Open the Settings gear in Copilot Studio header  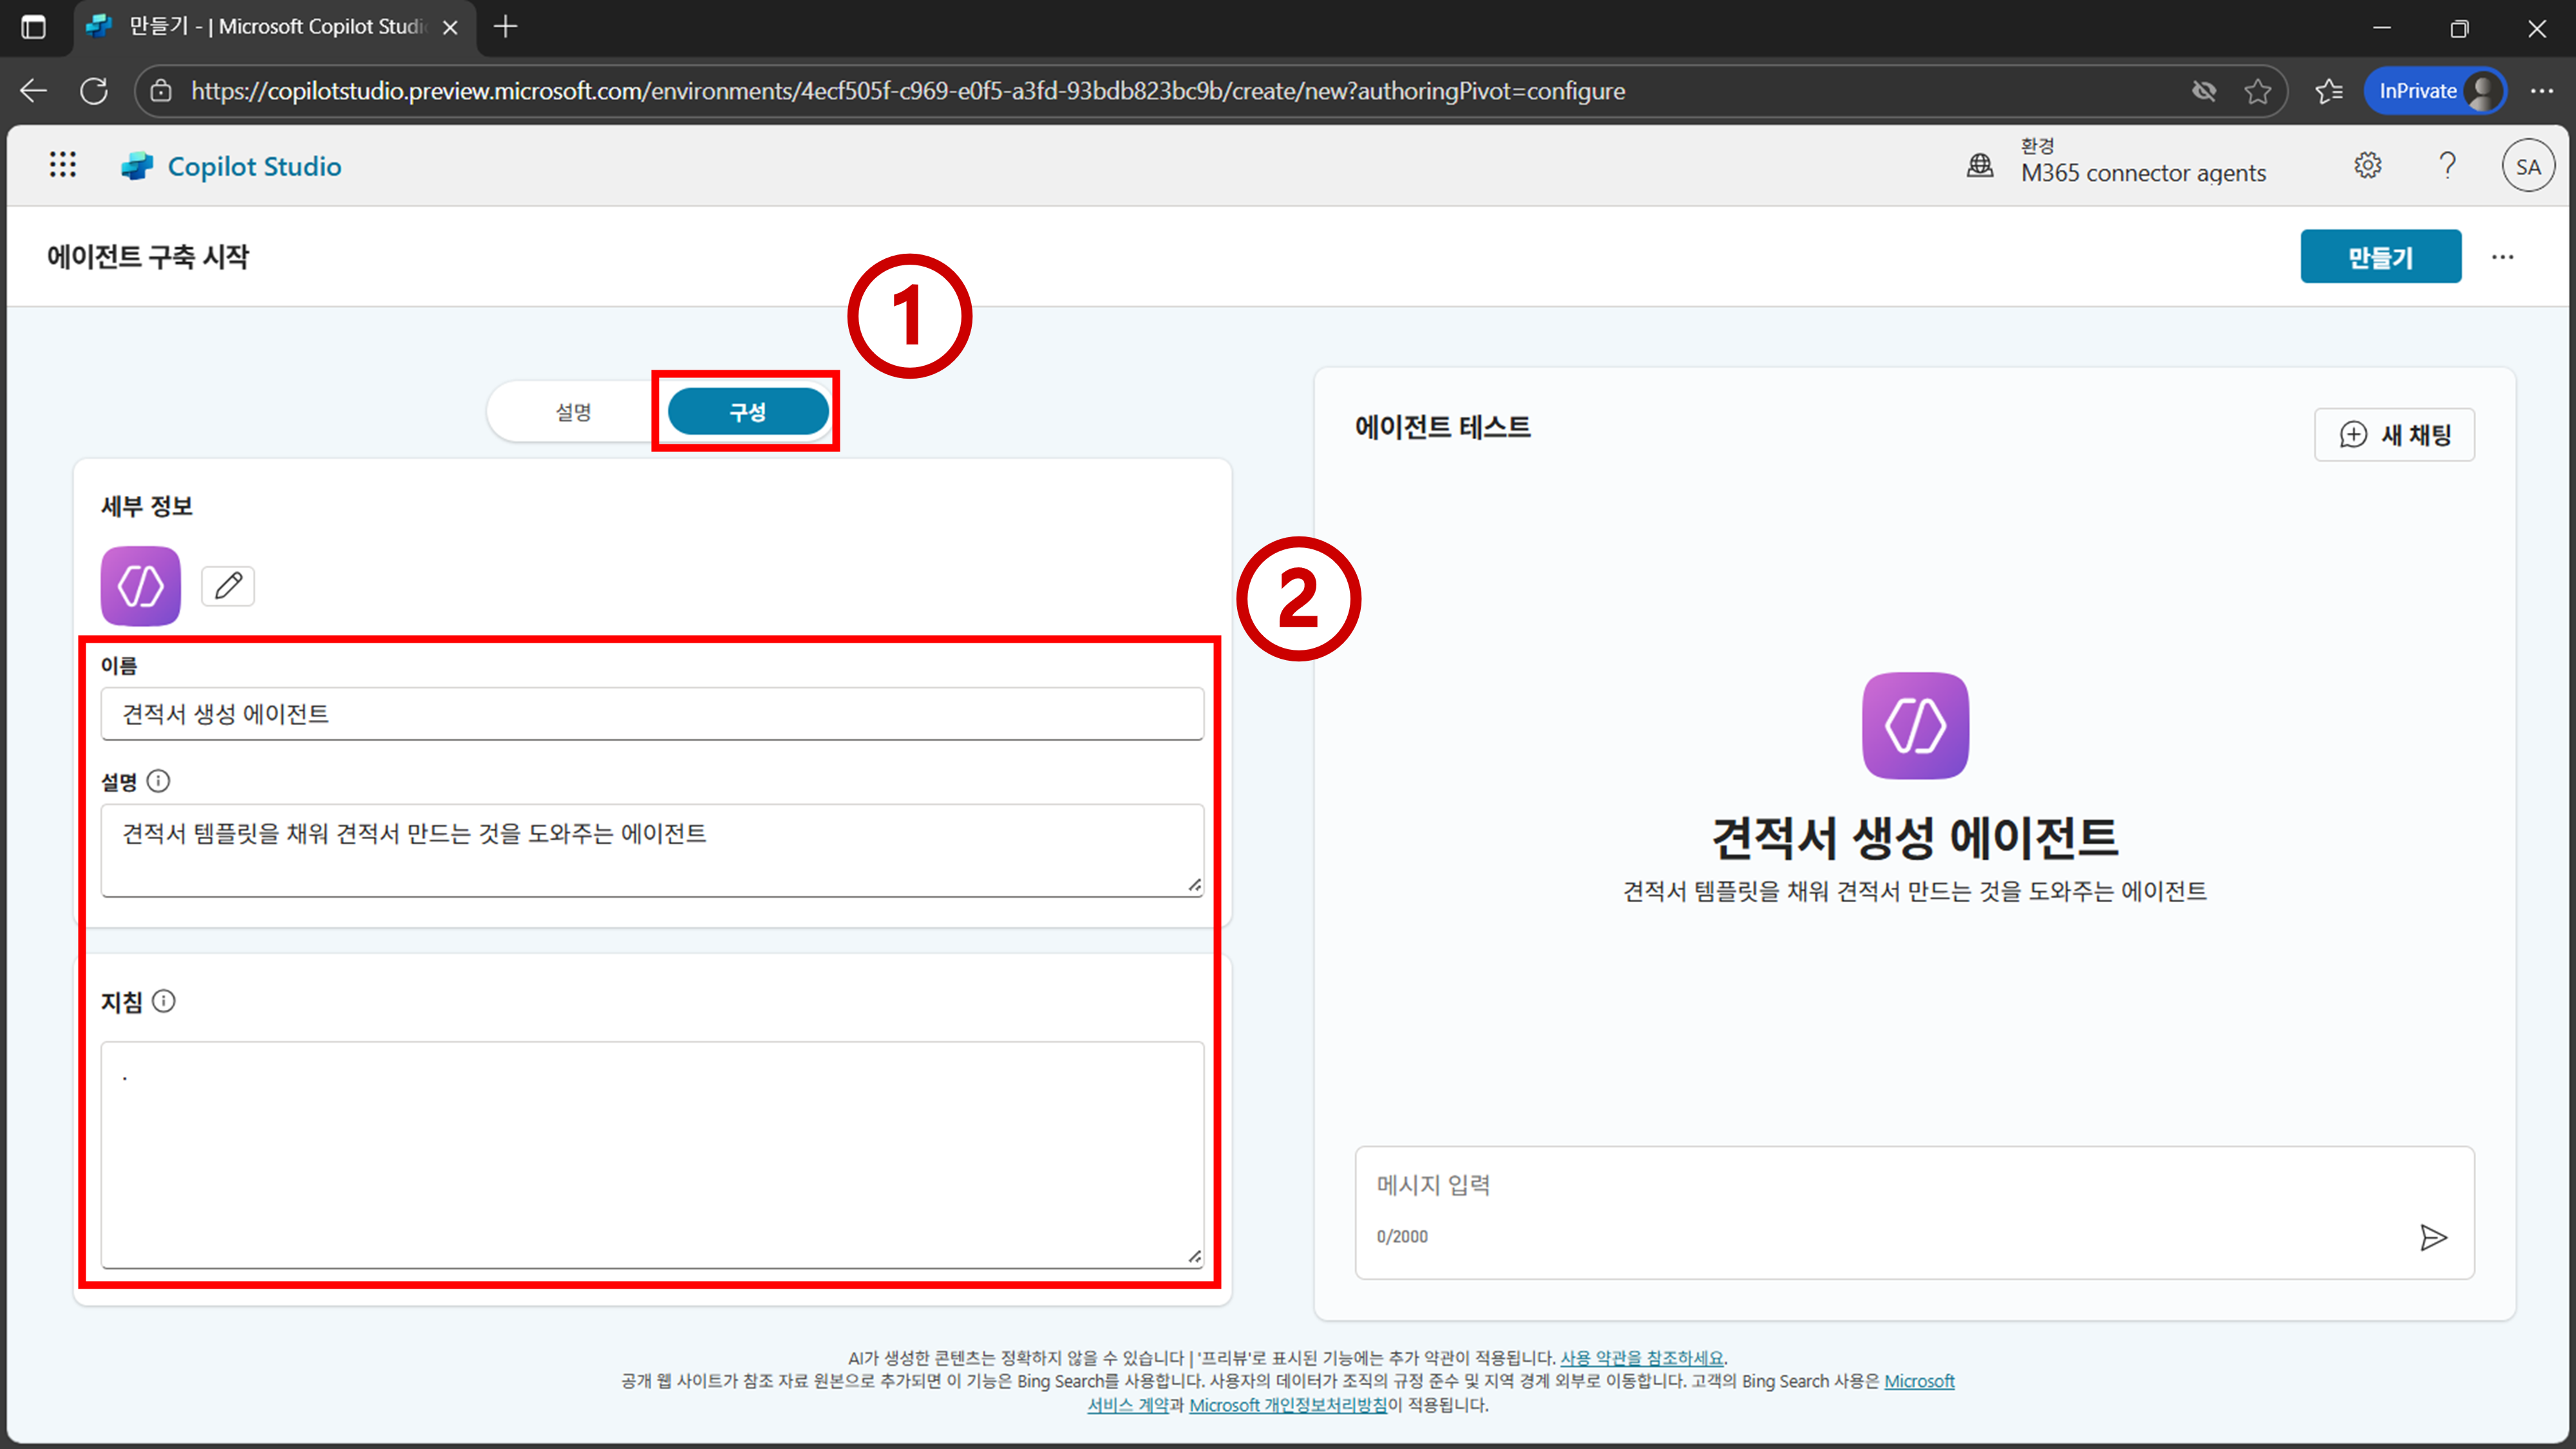tap(2367, 165)
